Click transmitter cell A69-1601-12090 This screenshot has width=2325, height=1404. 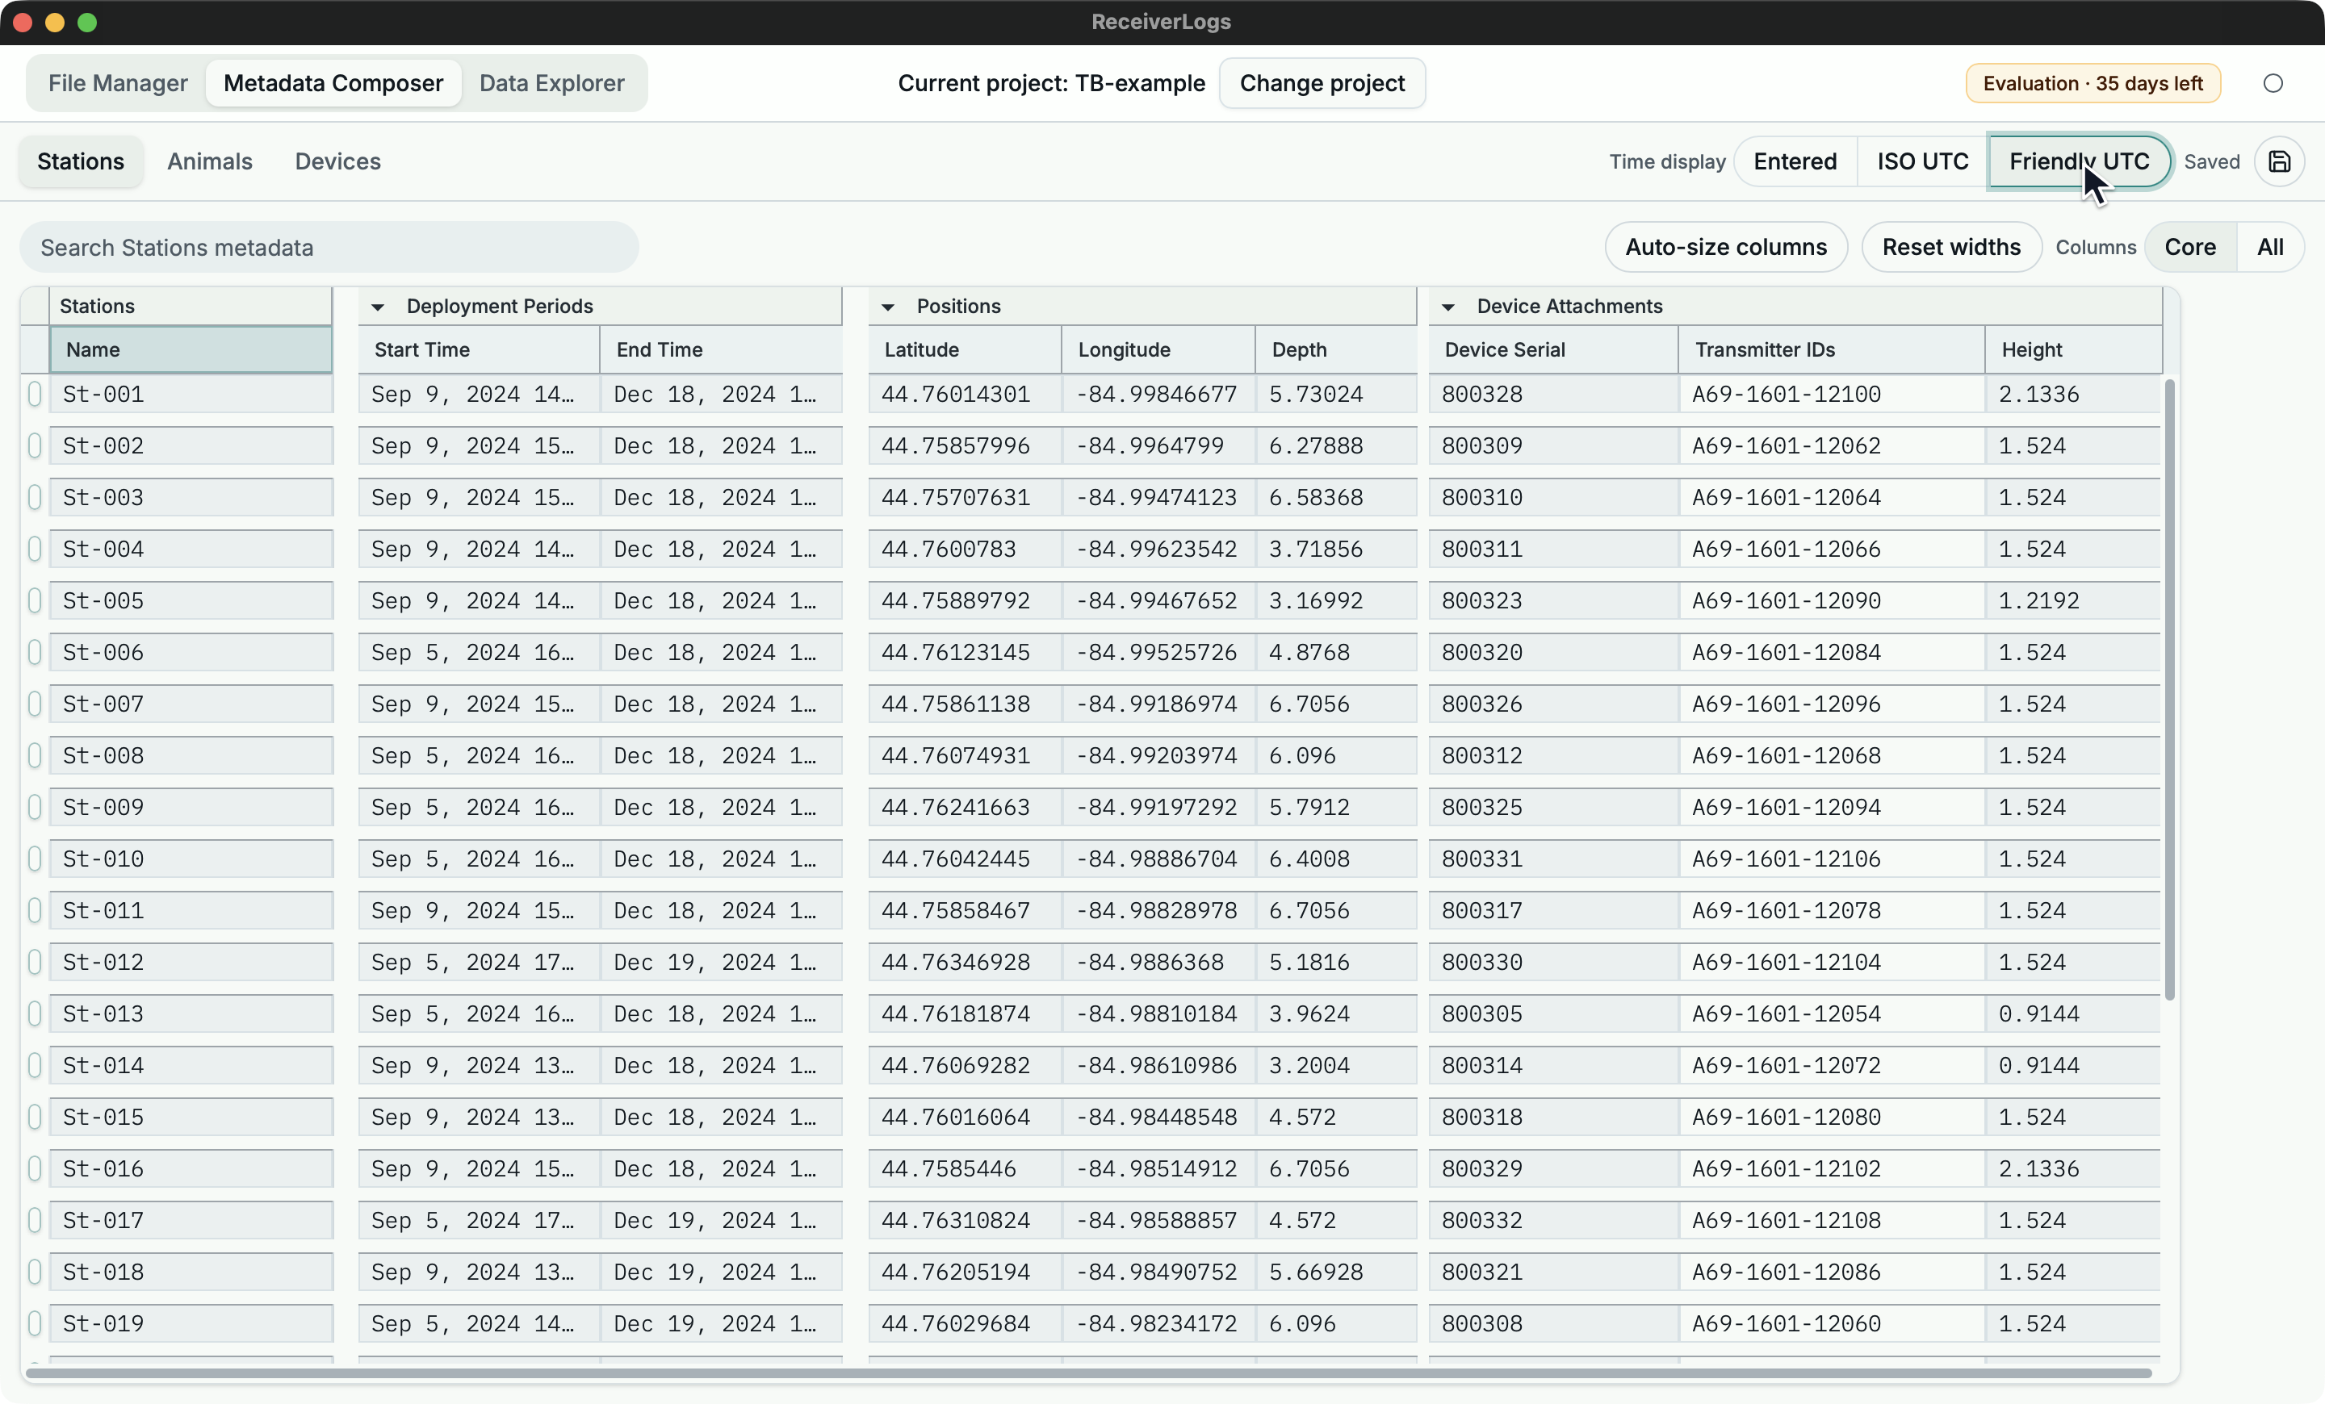click(1832, 600)
